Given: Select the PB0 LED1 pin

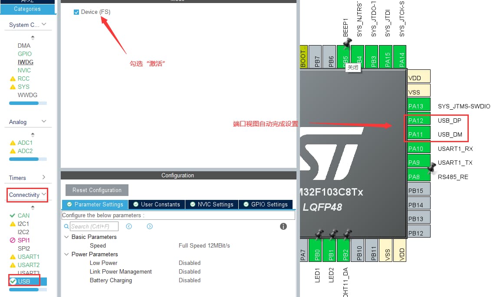Looking at the screenshot, I should 317,250.
